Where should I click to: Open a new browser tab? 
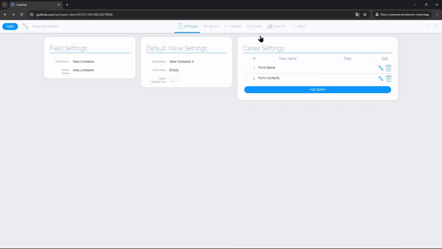(x=67, y=5)
